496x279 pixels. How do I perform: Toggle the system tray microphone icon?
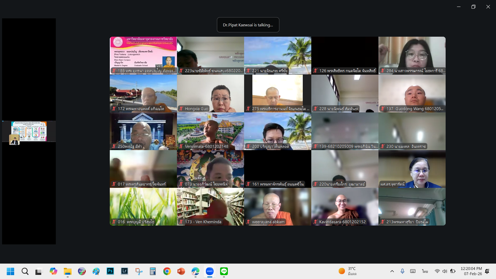click(x=402, y=271)
